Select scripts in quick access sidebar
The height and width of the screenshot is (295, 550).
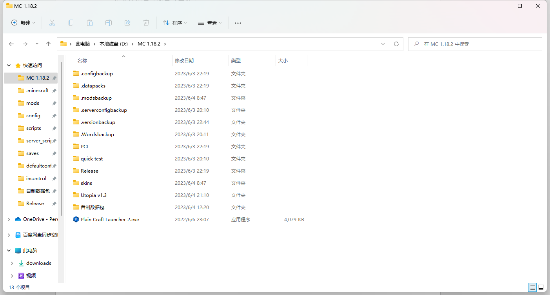click(34, 128)
